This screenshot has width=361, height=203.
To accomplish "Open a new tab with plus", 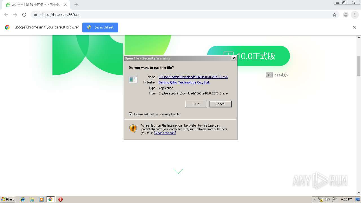I will tap(76, 5).
